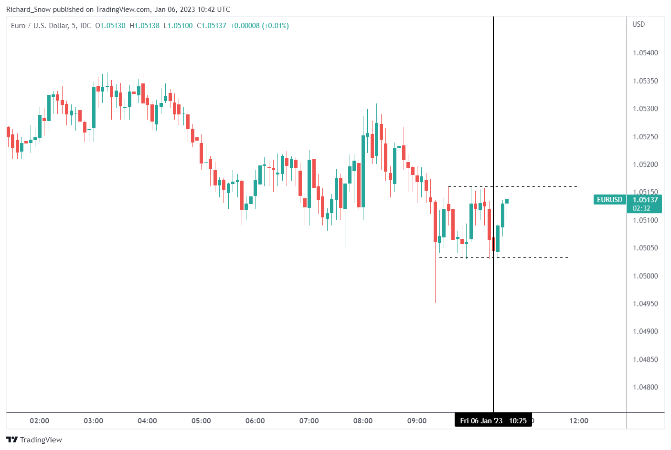Click the IDC data source label
The height and width of the screenshot is (450, 671).
(x=85, y=26)
